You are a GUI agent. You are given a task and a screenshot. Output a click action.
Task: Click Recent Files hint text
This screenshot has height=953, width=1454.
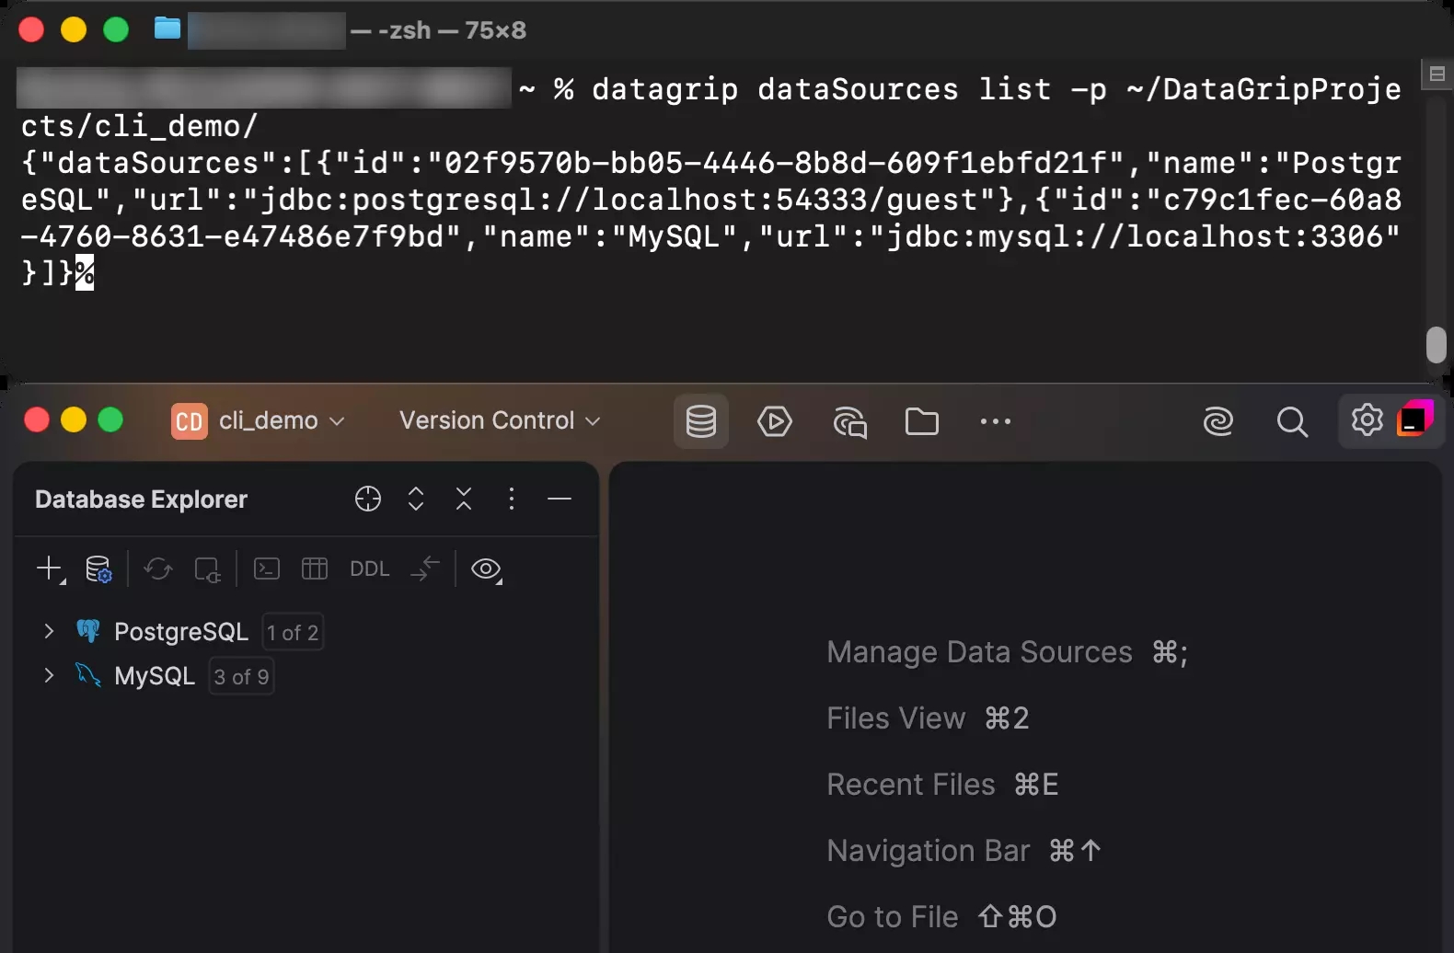coord(910,785)
